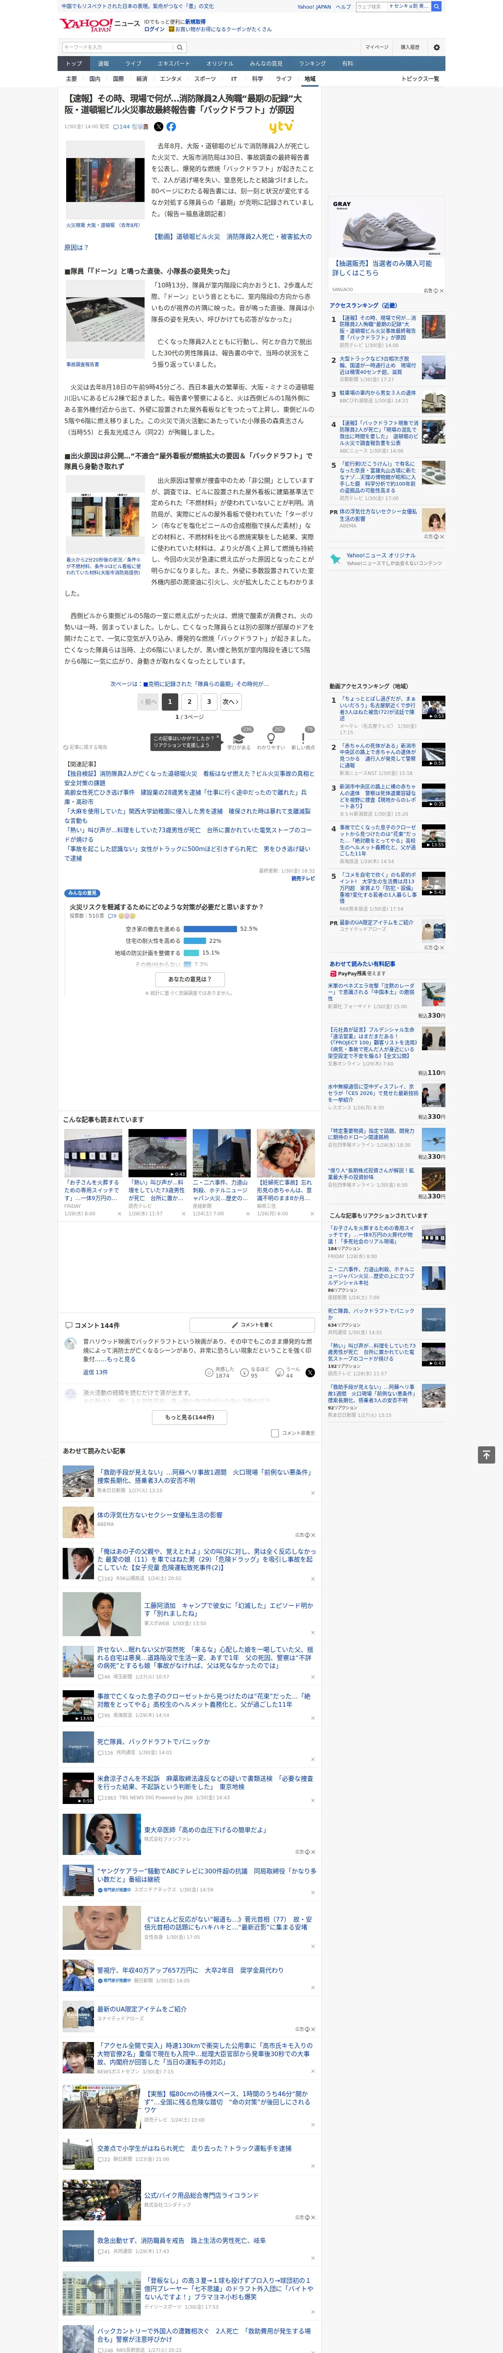Image resolution: width=503 pixels, height=2353 pixels.
Task: Click the 読売テレビ source link
Action: (x=303, y=879)
